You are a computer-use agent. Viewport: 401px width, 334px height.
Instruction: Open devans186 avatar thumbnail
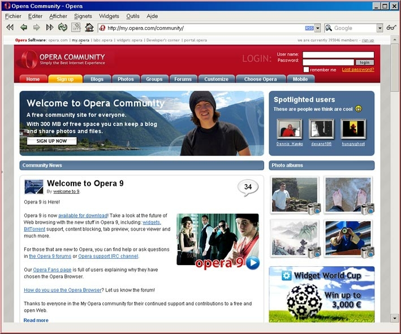pyautogui.click(x=321, y=129)
